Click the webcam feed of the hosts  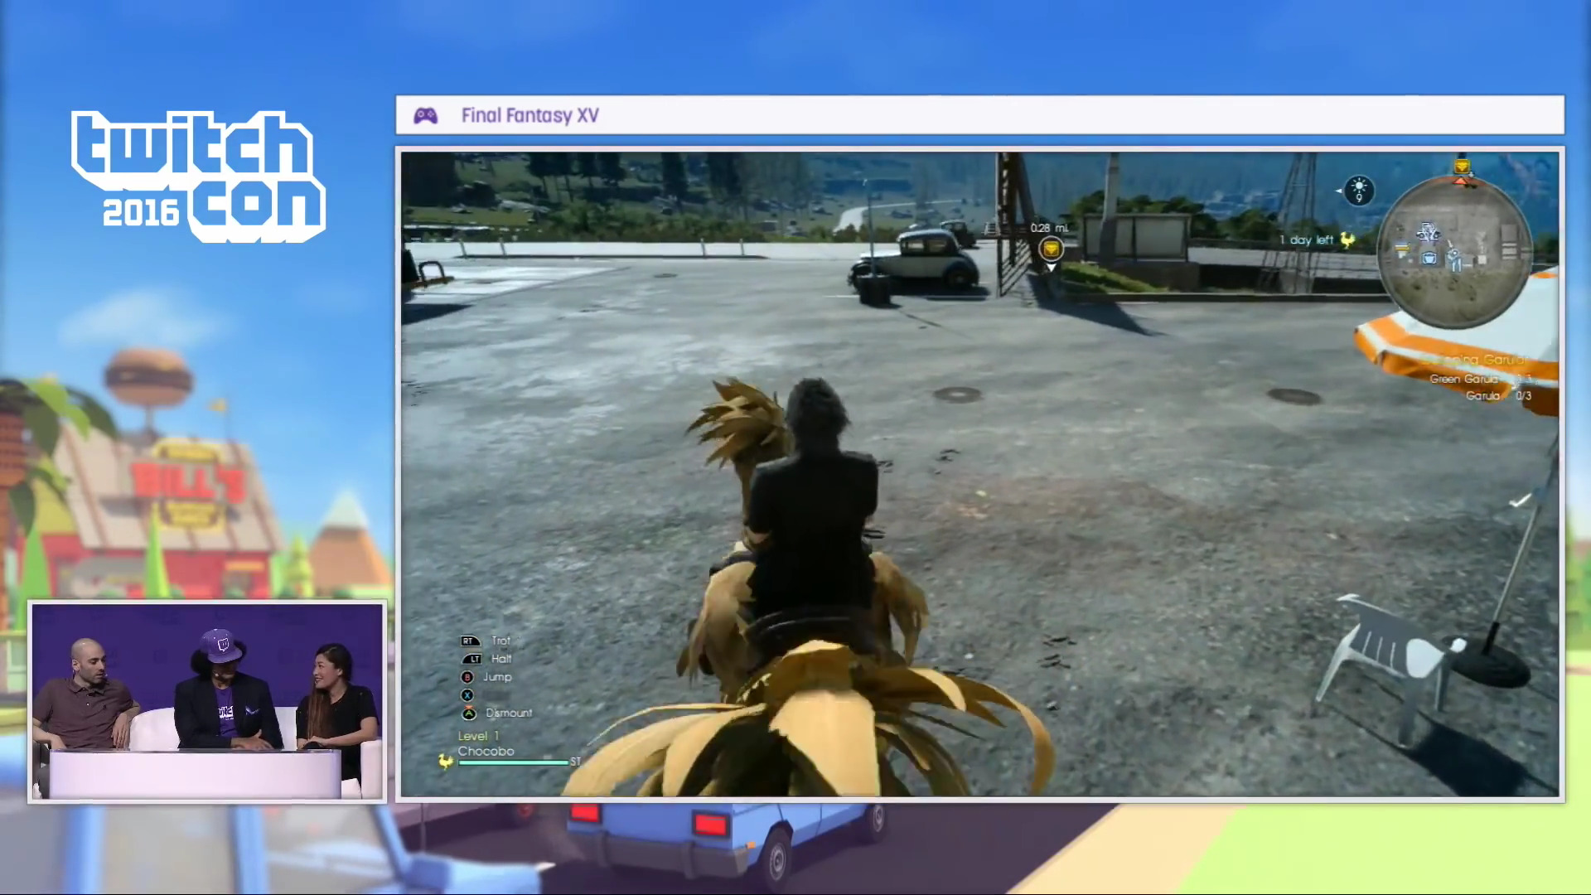[207, 701]
